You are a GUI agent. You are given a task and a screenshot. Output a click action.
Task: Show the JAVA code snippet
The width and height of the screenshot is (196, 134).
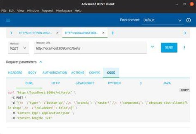click(x=167, y=83)
